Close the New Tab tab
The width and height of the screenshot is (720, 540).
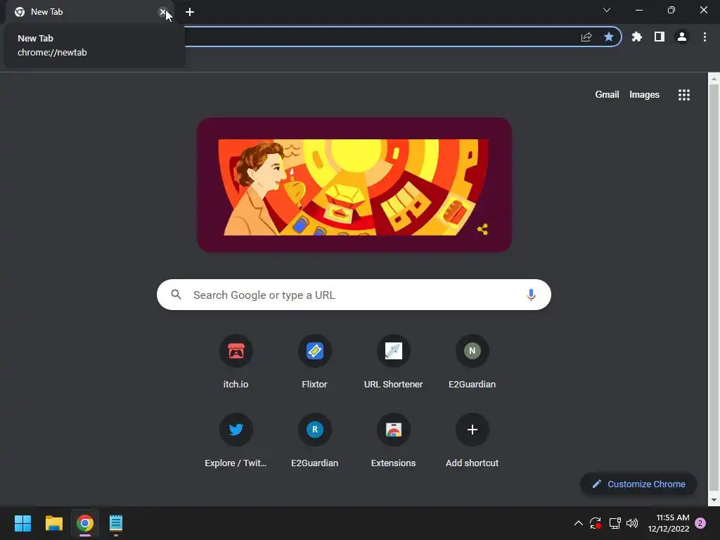163,12
